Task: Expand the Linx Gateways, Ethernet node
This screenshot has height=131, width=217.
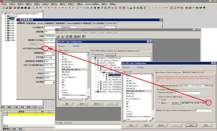Action: 95,61
